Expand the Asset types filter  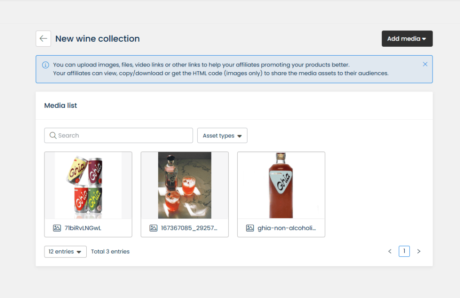click(x=222, y=136)
